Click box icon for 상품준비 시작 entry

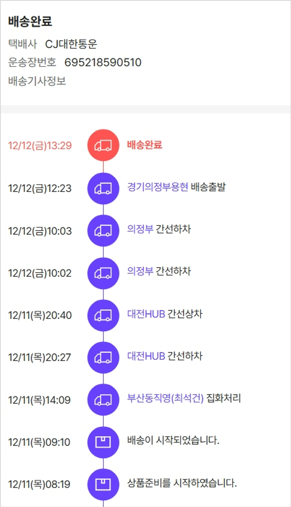pyautogui.click(x=103, y=484)
